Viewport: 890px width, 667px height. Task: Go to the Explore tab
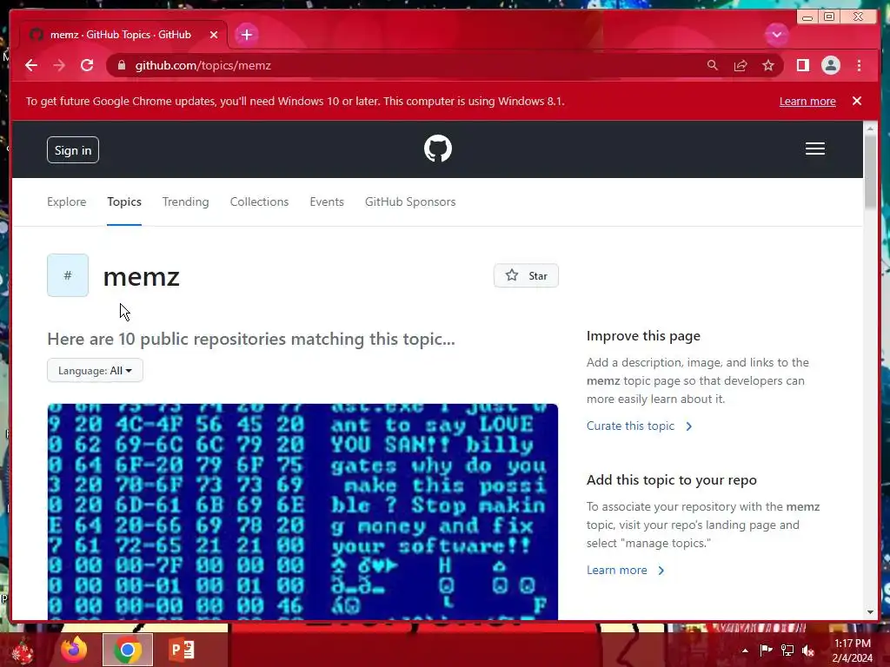66,201
